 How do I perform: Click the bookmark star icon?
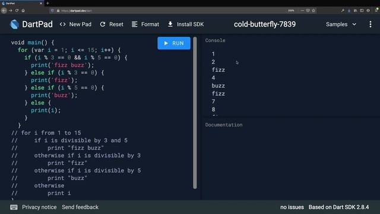coord(313,11)
